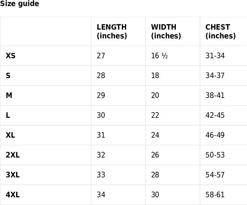Image resolution: width=247 pixels, height=205 pixels.
Task: Select the LENGTH (inches) column header
Action: coord(112,31)
